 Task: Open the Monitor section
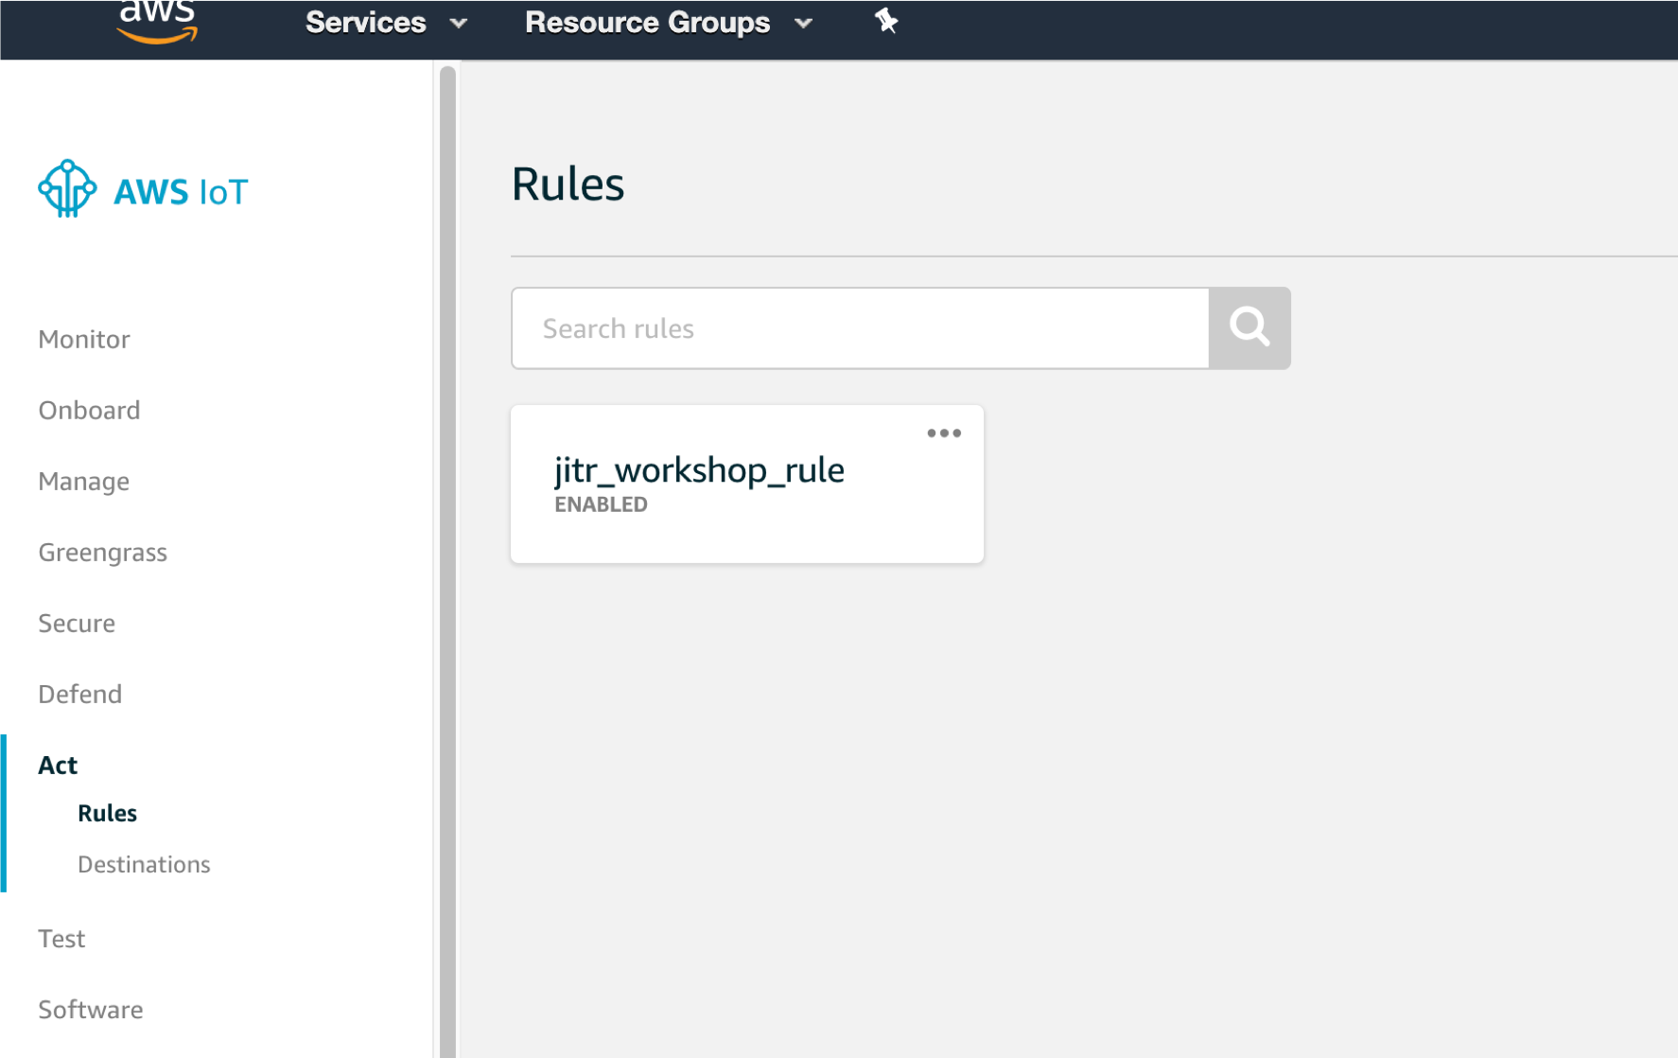pyautogui.click(x=84, y=340)
